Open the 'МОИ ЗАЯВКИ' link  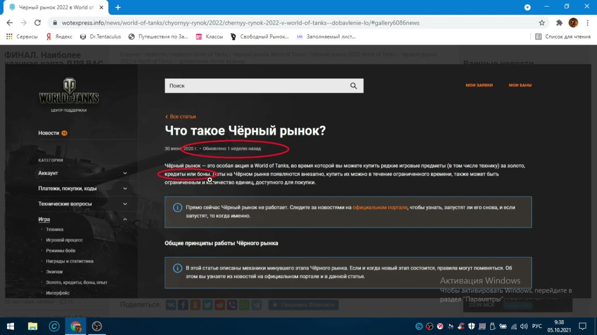pyautogui.click(x=479, y=85)
